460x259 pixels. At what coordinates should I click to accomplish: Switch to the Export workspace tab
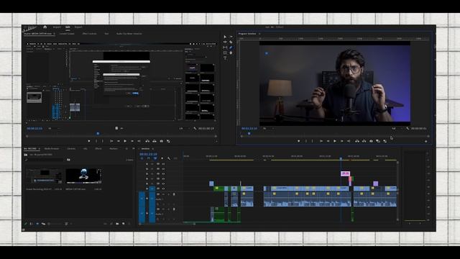(78, 27)
